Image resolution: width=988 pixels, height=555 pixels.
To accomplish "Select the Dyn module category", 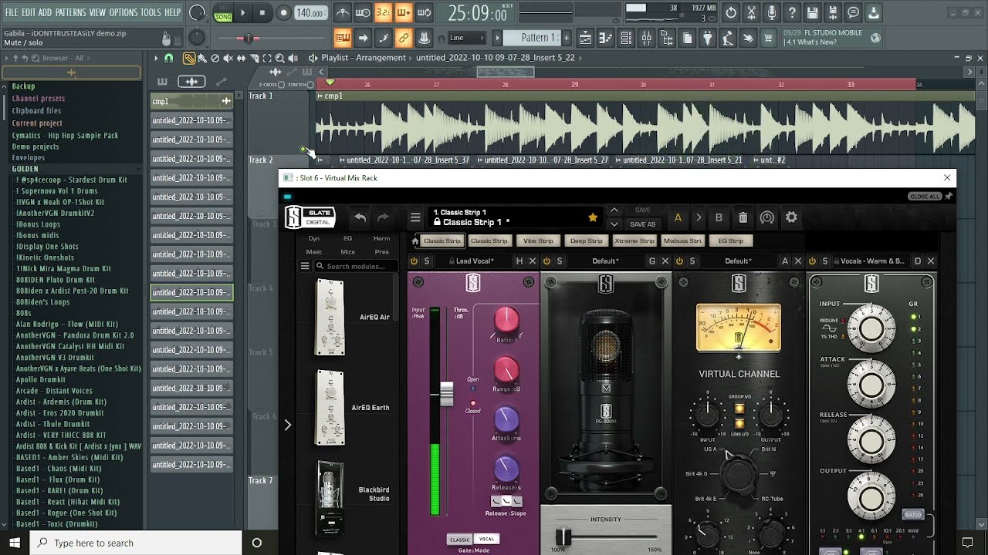I will pos(314,239).
